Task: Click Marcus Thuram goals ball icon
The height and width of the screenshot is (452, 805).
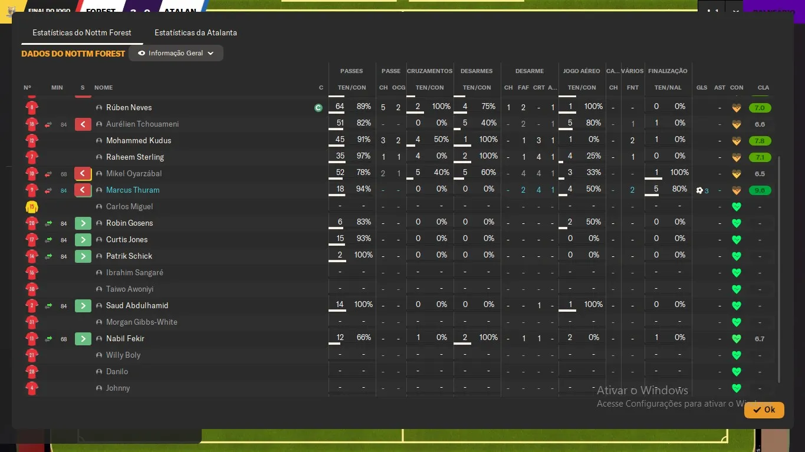Action: pyautogui.click(x=699, y=190)
